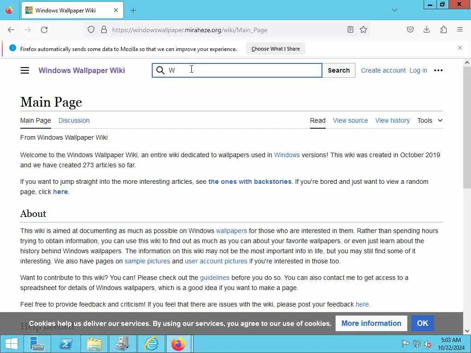Click the feedback here link
The image size is (471, 353).
tap(362, 304)
